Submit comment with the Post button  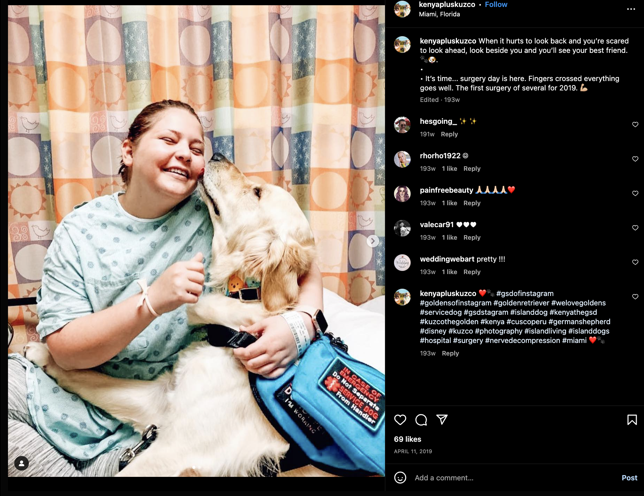(x=629, y=478)
